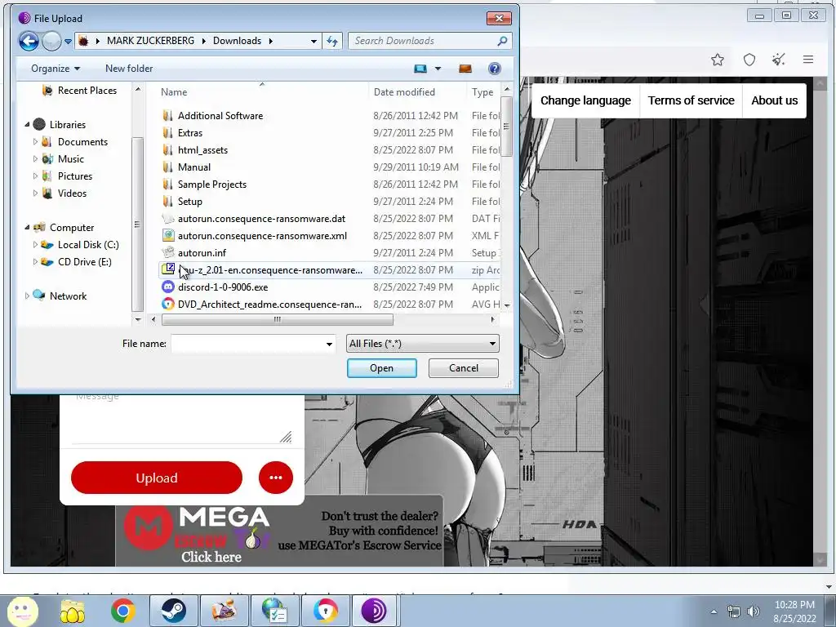Viewport: 836px width, 627px height.
Task: Click the Help question mark icon
Action: coord(494,69)
